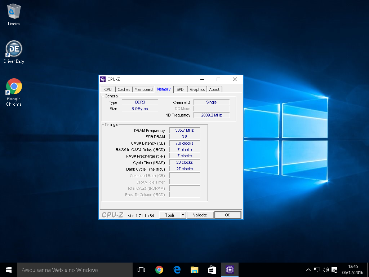Switch to the SPD tab
The image size is (369, 277).
tap(180, 89)
